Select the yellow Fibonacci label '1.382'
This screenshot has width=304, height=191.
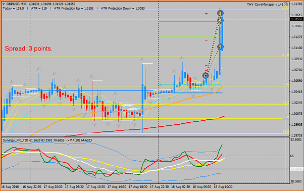tap(285, 8)
